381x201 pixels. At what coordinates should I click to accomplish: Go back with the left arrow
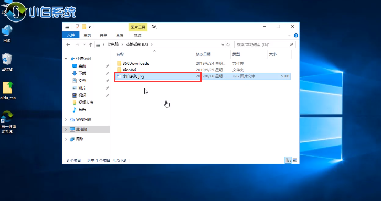68,44
